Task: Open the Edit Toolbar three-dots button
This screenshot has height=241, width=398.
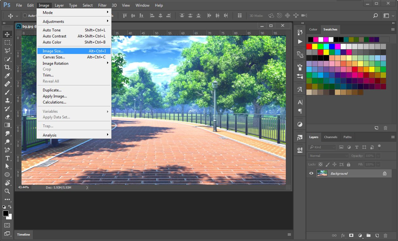Action: 7,199
